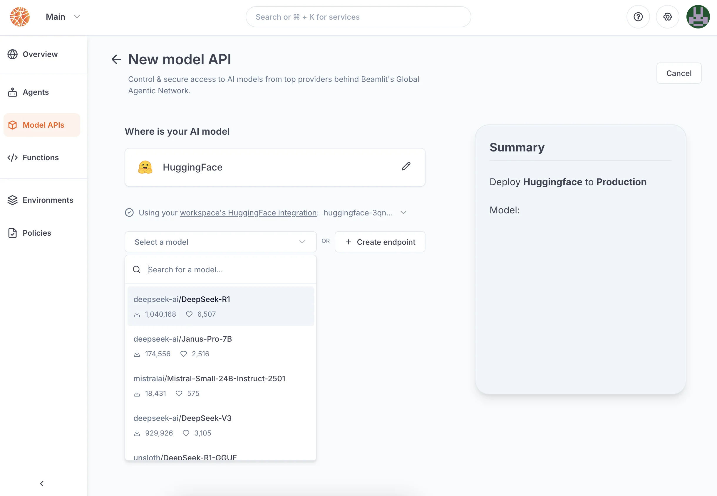Click the heart icon next to 3,105
Viewport: 717px width, 496px height.
click(x=186, y=433)
